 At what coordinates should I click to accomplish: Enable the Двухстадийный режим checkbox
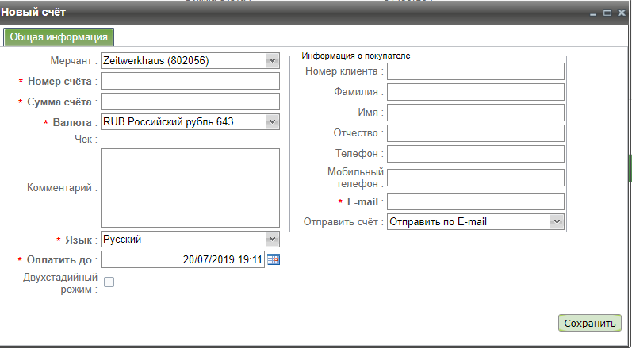point(109,282)
